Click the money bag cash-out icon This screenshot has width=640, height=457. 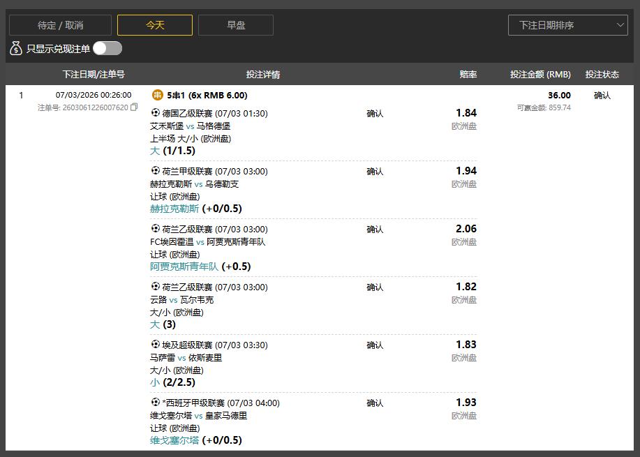[x=16, y=48]
